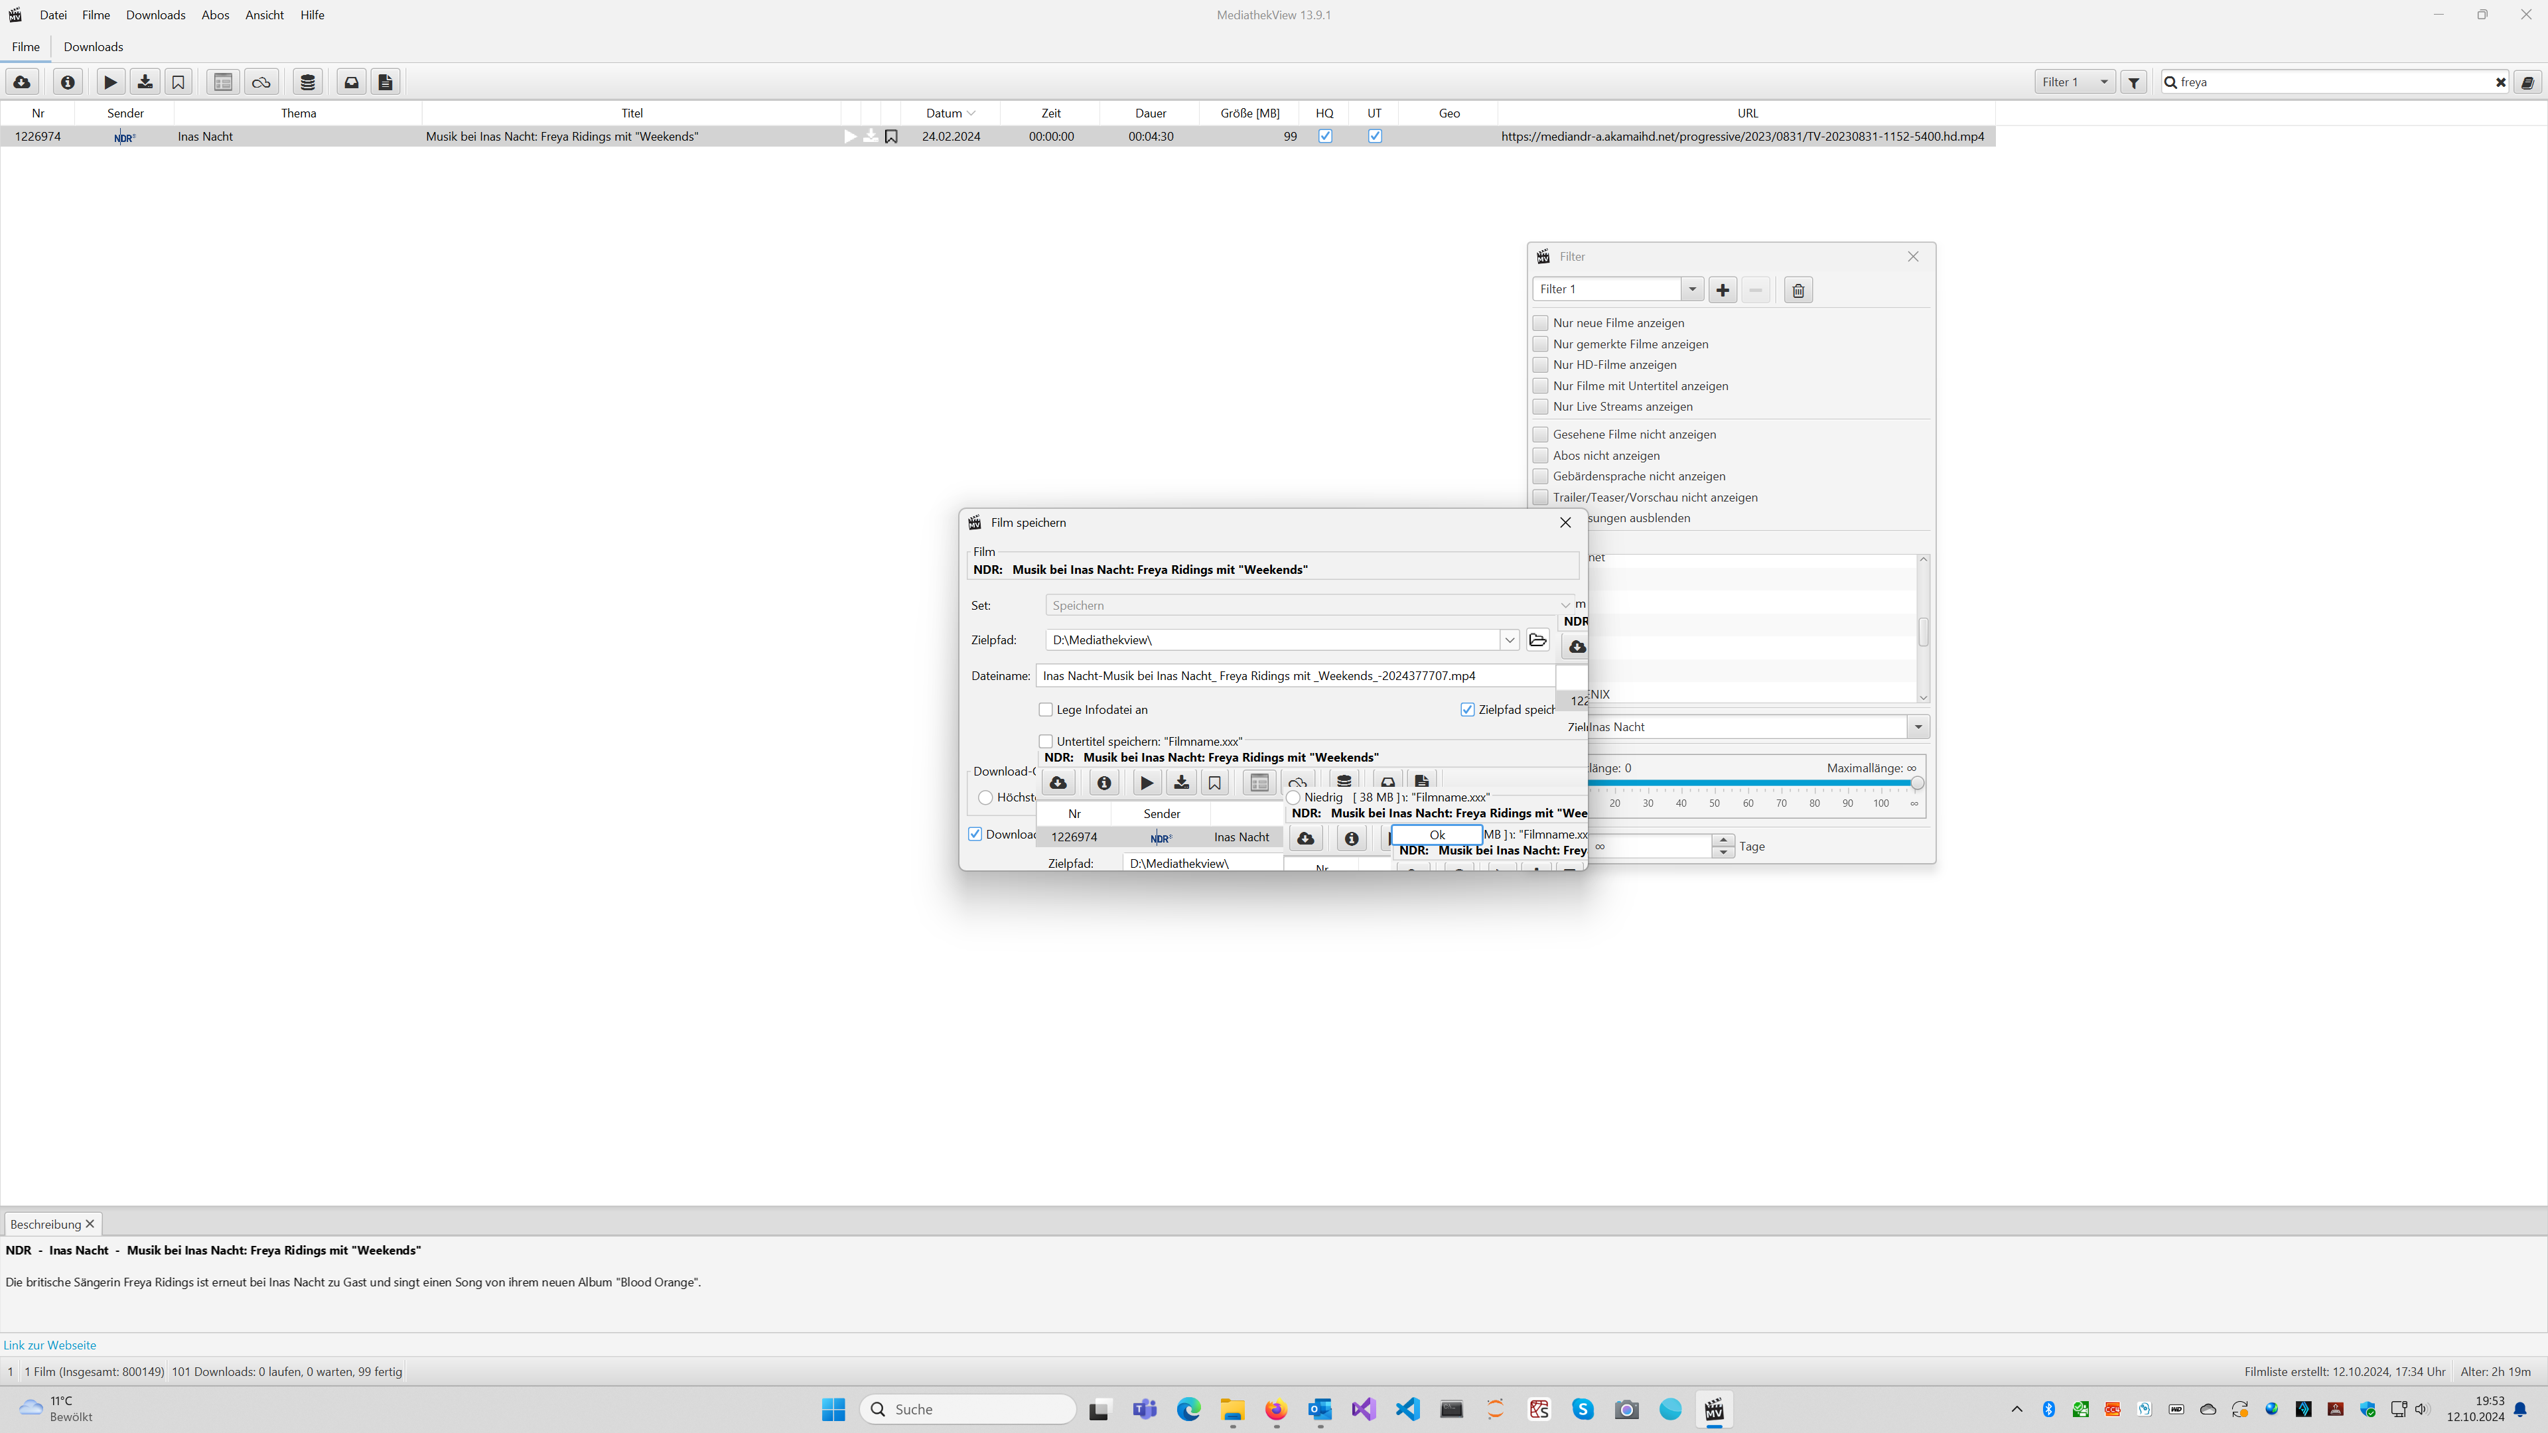Sort by Datum column header
The width and height of the screenshot is (2548, 1433).
pos(950,113)
